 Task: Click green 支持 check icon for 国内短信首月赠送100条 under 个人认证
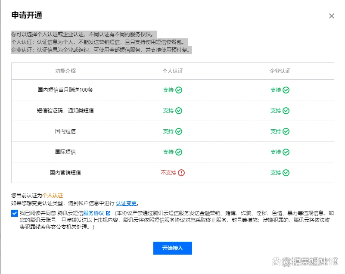[178, 90]
